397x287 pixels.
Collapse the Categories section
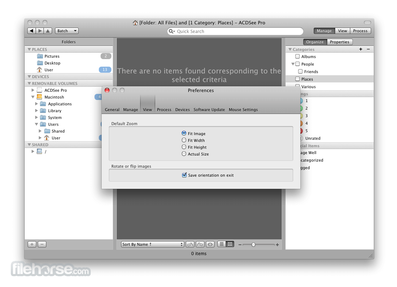[290, 49]
